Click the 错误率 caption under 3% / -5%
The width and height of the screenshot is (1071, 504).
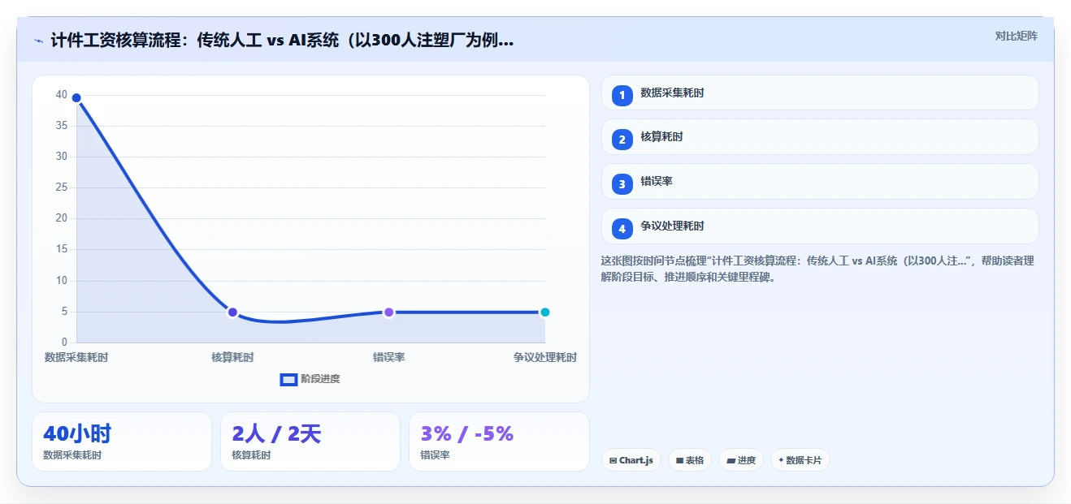click(435, 455)
